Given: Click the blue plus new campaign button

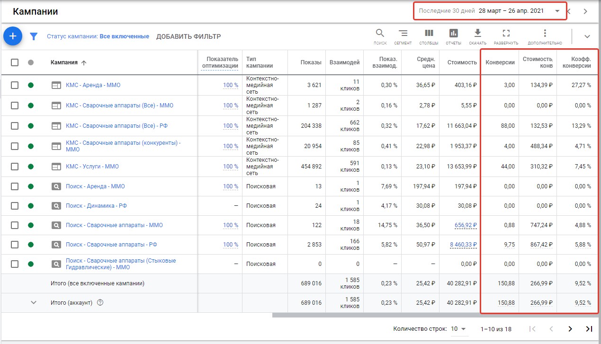Looking at the screenshot, I should [x=13, y=36].
